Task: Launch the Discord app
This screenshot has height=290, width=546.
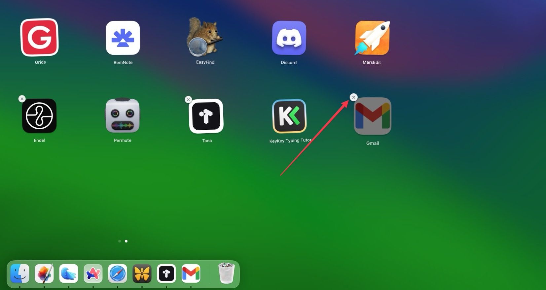Action: pyautogui.click(x=289, y=38)
